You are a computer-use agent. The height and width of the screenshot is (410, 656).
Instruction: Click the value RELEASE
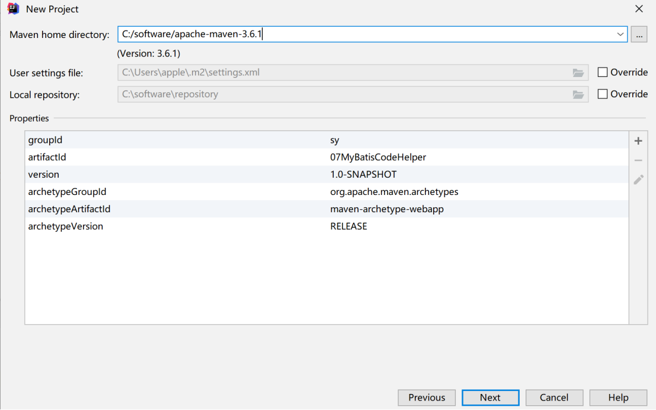click(348, 226)
